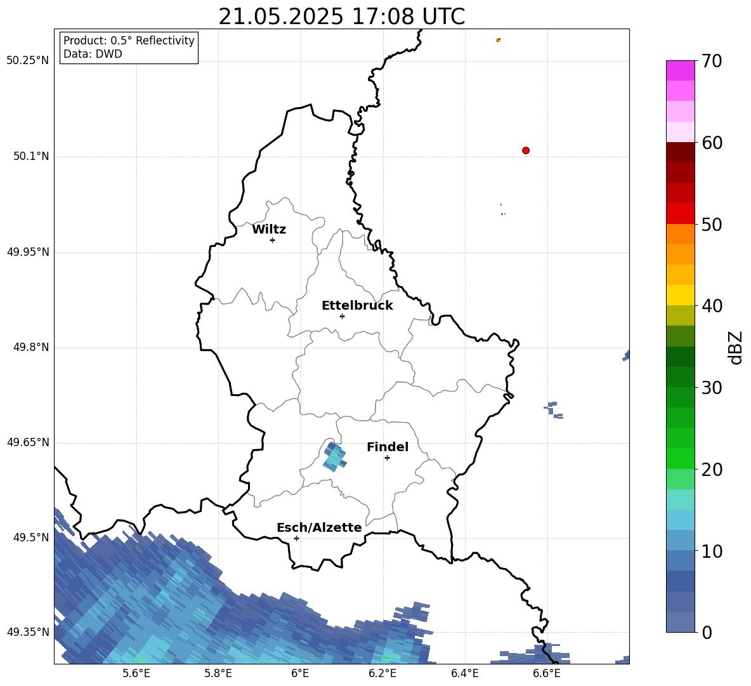Click the colorbar 40 tick label
Viewport: 751px width, 686px height.
coord(712,306)
